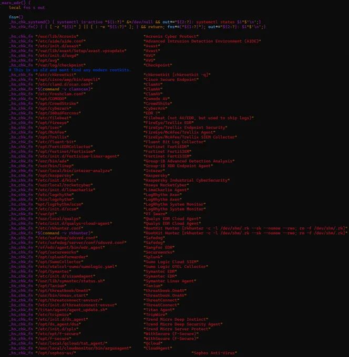
Task: Click "/opt/McAfee" path
Action: pyautogui.click(x=51, y=132)
